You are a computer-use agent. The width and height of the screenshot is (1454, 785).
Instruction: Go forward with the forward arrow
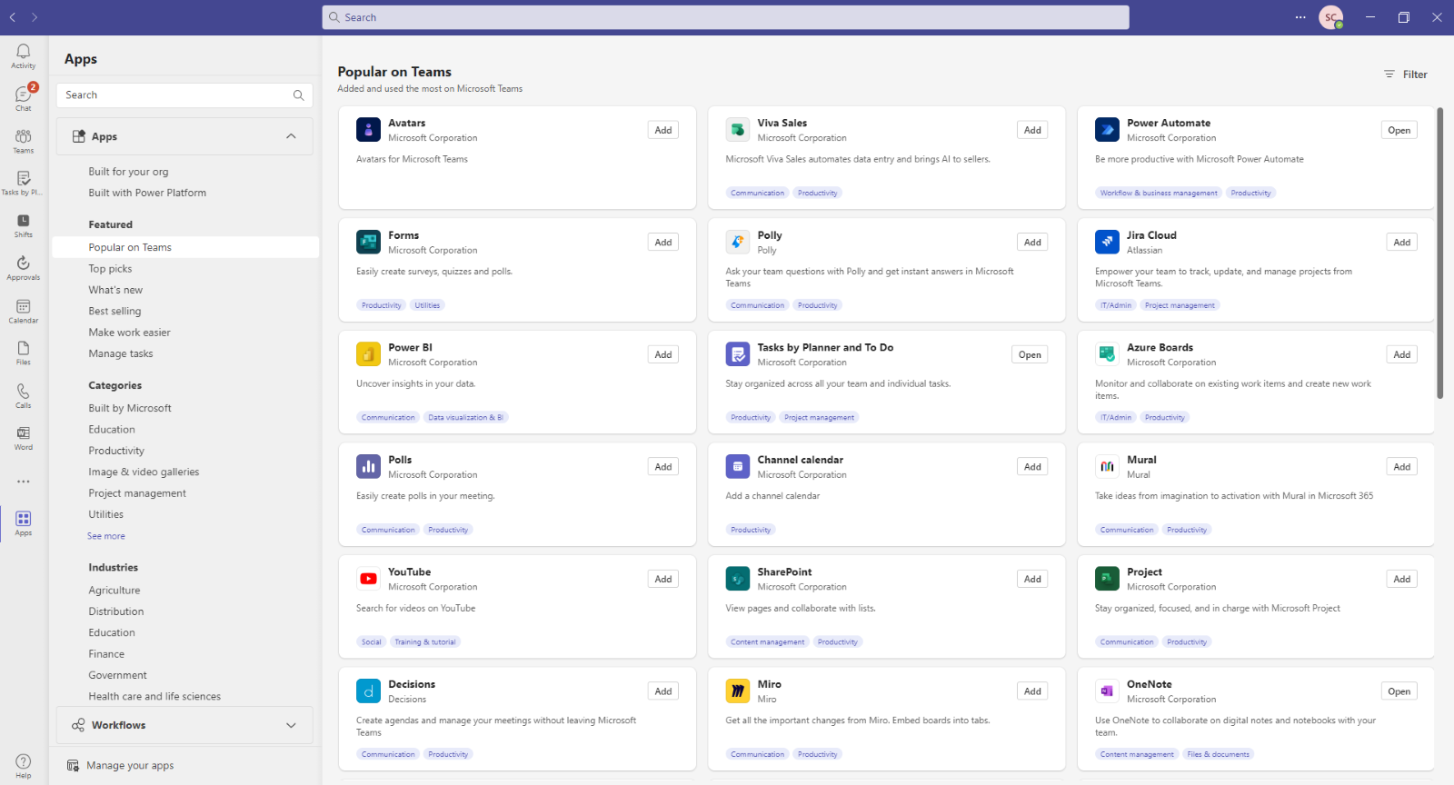click(35, 17)
